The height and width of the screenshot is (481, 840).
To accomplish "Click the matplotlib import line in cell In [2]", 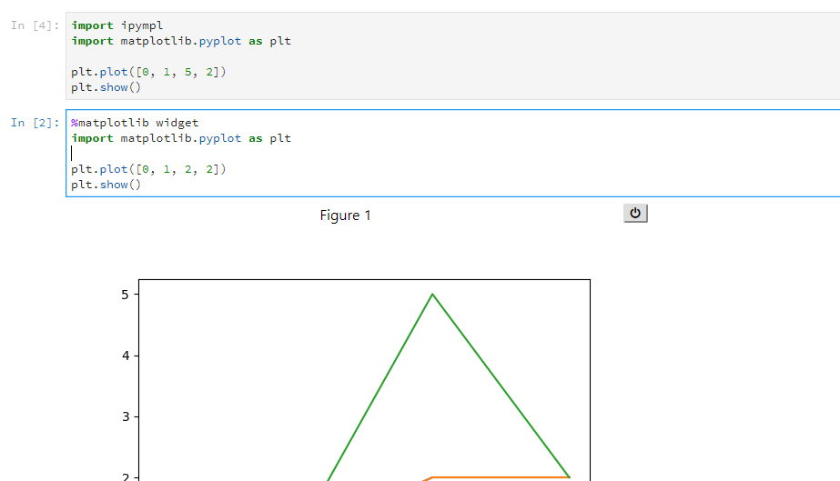I will (181, 138).
